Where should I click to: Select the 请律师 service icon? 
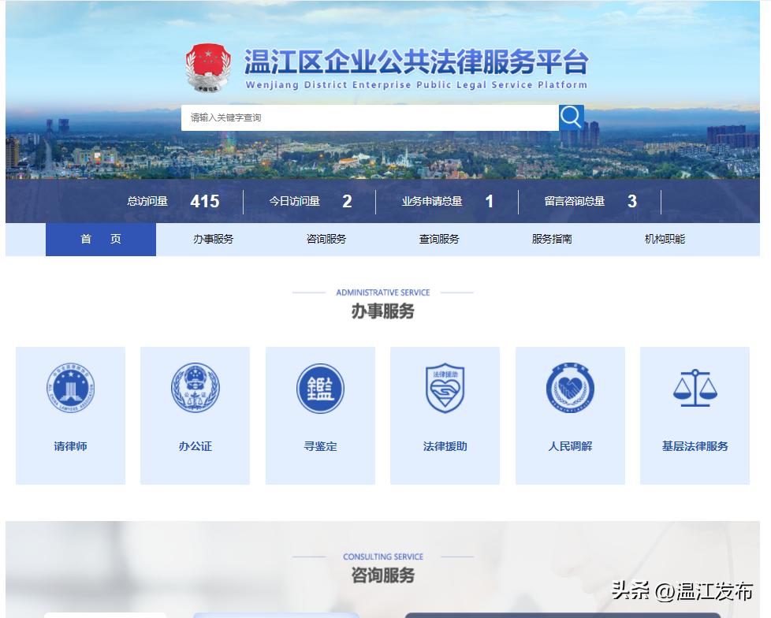click(x=70, y=388)
